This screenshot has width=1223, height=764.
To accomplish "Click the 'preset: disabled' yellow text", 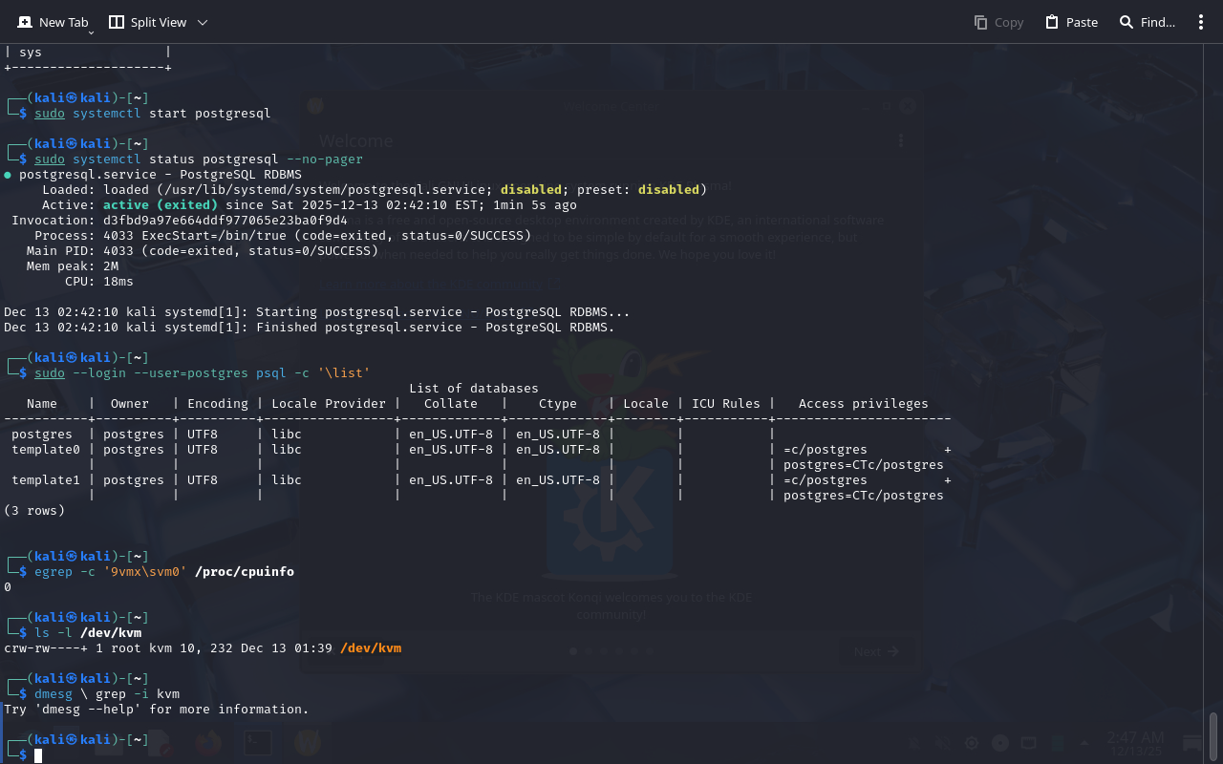I will pos(670,190).
